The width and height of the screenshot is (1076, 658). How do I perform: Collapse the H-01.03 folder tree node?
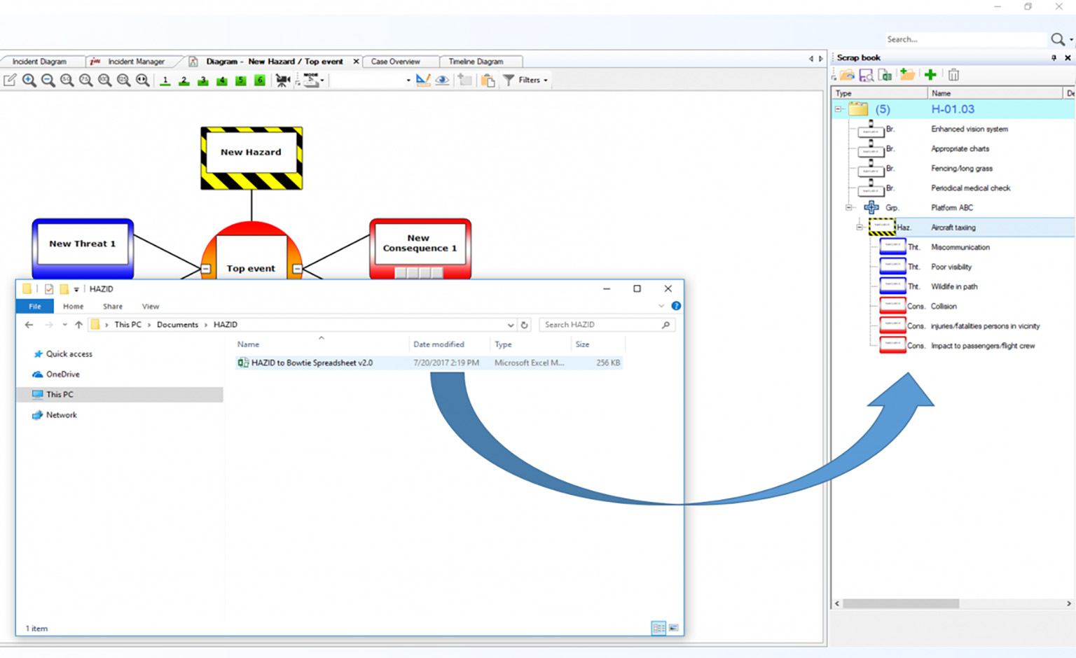coord(838,109)
